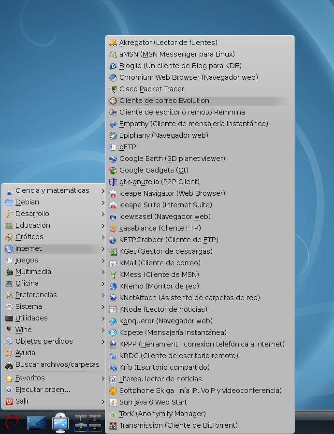Click the KMess MSN client icon
Viewport: 334px width, 434px height.
pyautogui.click(x=113, y=275)
